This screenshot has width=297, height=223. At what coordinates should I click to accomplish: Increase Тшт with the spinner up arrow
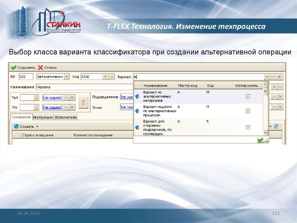point(37,96)
